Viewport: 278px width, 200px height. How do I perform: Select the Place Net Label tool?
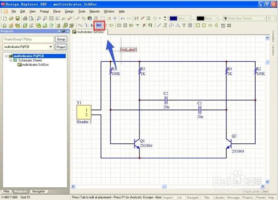click(99, 25)
